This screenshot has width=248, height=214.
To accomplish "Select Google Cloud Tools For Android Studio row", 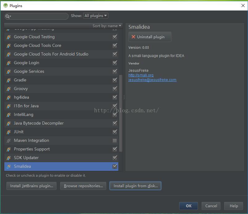I will pyautogui.click(x=61, y=54).
